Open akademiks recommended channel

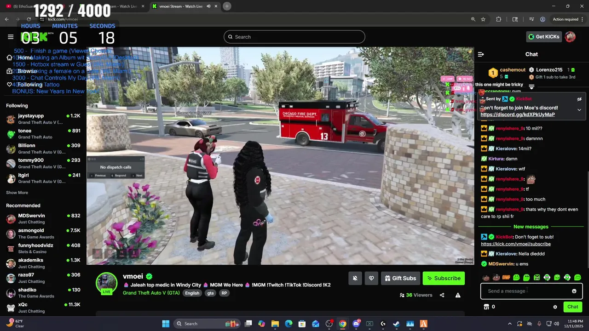[x=43, y=263]
